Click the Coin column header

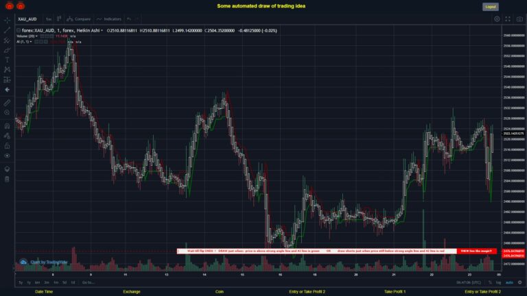point(220,292)
